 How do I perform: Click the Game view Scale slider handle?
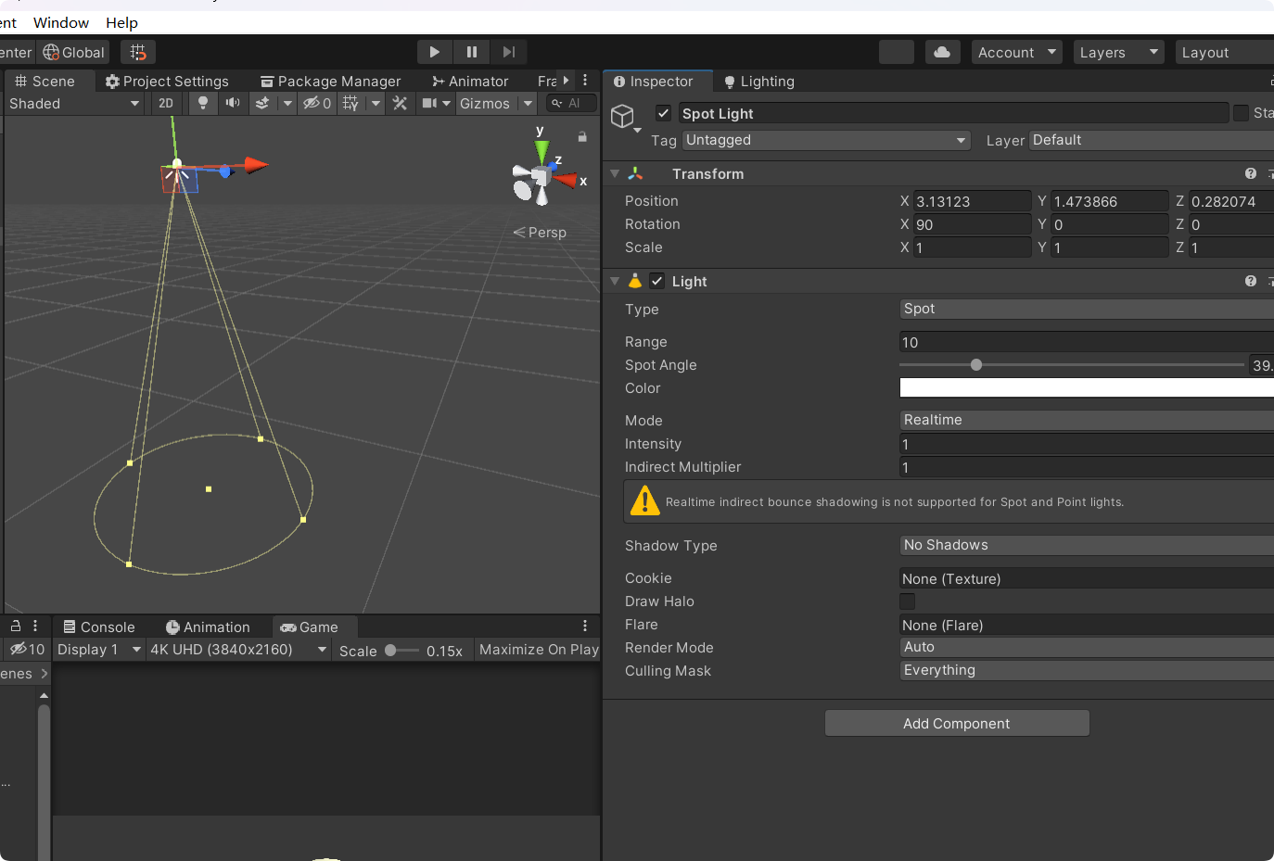pyautogui.click(x=390, y=651)
